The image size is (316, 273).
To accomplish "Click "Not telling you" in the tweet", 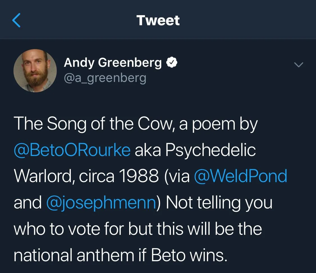I will (x=219, y=202).
